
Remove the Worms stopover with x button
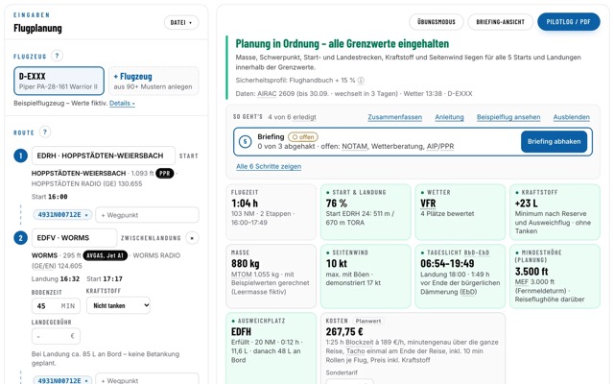pos(192,238)
